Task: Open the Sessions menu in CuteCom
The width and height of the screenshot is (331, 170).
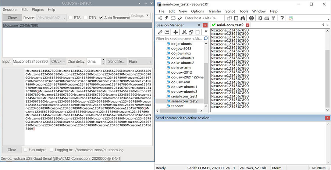Action: (x=10, y=10)
